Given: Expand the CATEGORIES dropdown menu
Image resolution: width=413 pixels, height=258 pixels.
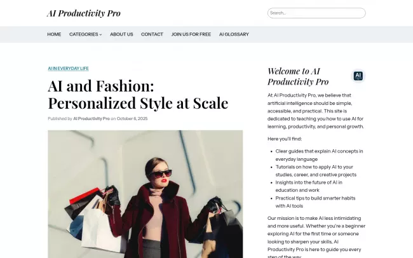Looking at the screenshot, I should click(85, 34).
